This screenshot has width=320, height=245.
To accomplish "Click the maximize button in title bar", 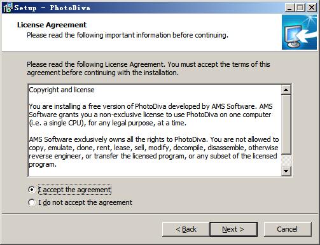I will pyautogui.click(x=300, y=8).
